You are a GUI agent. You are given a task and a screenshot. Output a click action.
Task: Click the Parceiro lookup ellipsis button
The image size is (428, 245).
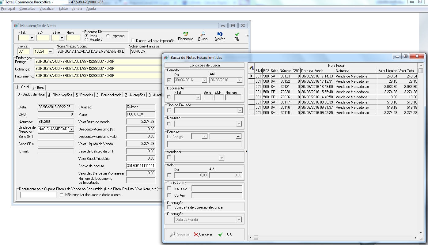(239, 136)
